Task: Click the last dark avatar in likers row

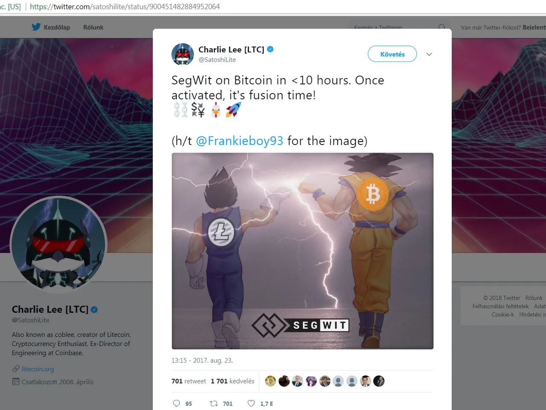Action: pyautogui.click(x=379, y=381)
